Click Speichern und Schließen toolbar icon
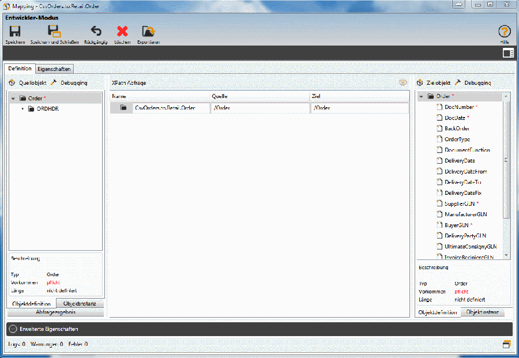This screenshot has height=358, width=519. tap(54, 32)
